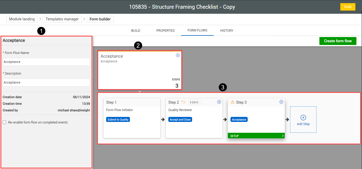
Task: Delete Step 3 with its close icon
Action: coord(281,102)
